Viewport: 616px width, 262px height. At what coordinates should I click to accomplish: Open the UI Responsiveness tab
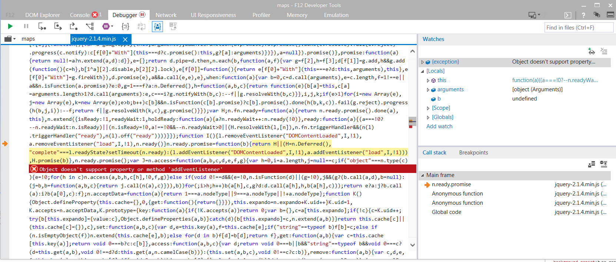point(213,15)
